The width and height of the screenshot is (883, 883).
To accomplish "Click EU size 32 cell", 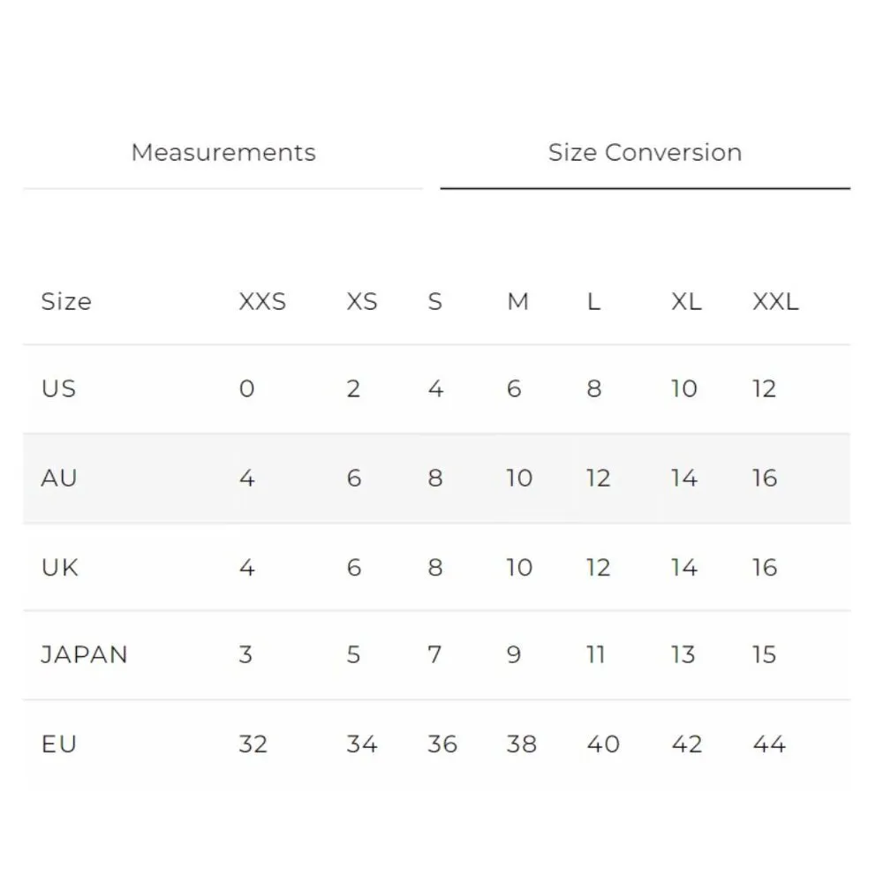I will 253,744.
